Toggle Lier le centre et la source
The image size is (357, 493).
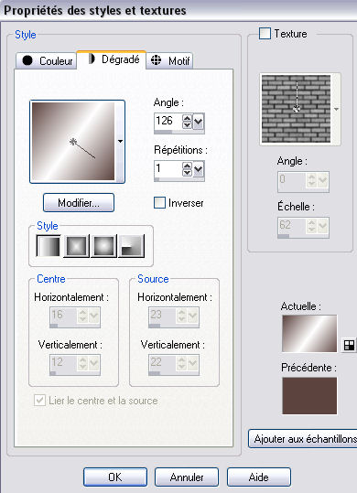click(x=39, y=401)
